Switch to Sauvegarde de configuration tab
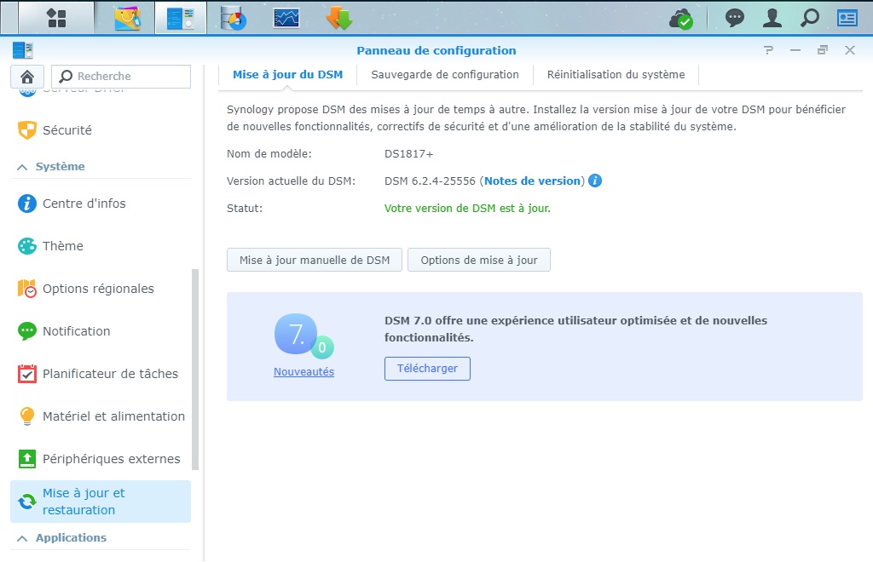Screen dimensions: 873x562 tap(445, 74)
